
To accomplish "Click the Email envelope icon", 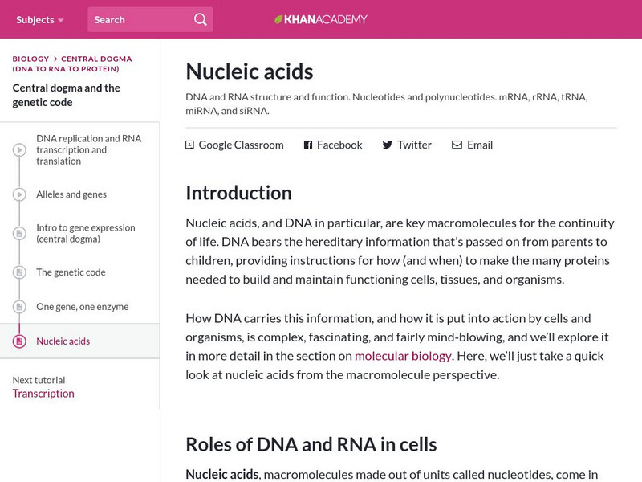I will click(x=457, y=145).
